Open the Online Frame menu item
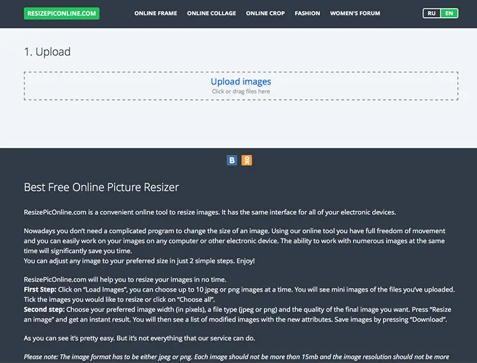The image size is (477, 363). [155, 13]
